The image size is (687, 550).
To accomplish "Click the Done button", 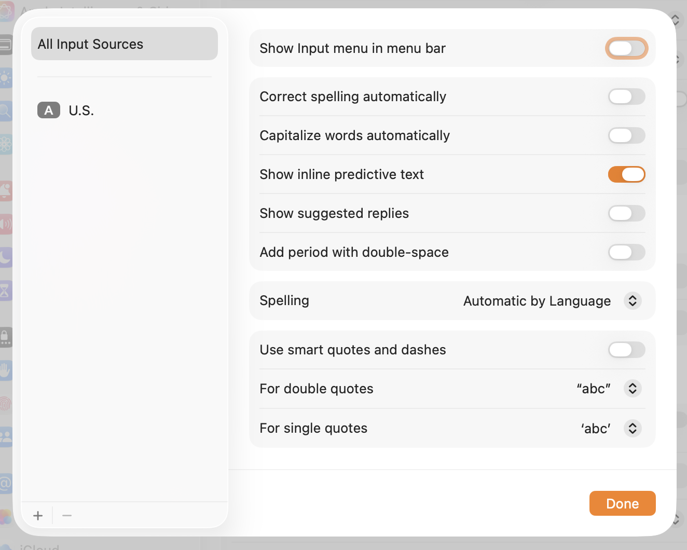I will coord(622,503).
